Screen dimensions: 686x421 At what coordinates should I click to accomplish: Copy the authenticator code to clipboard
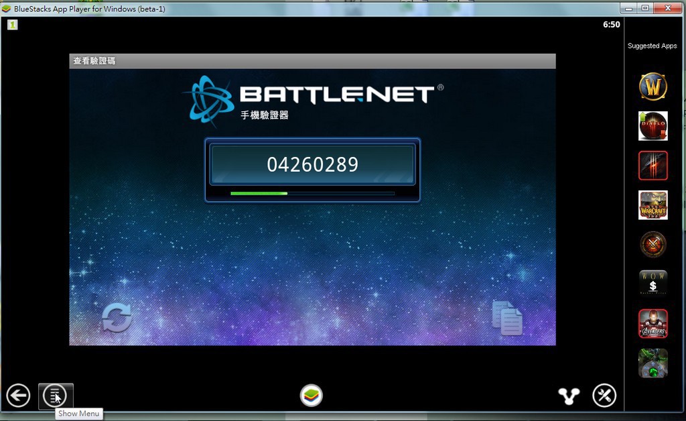pyautogui.click(x=507, y=318)
